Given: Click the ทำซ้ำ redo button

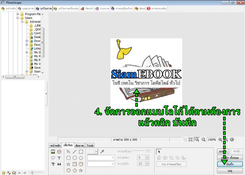Looking at the screenshot, I should pos(237,151).
